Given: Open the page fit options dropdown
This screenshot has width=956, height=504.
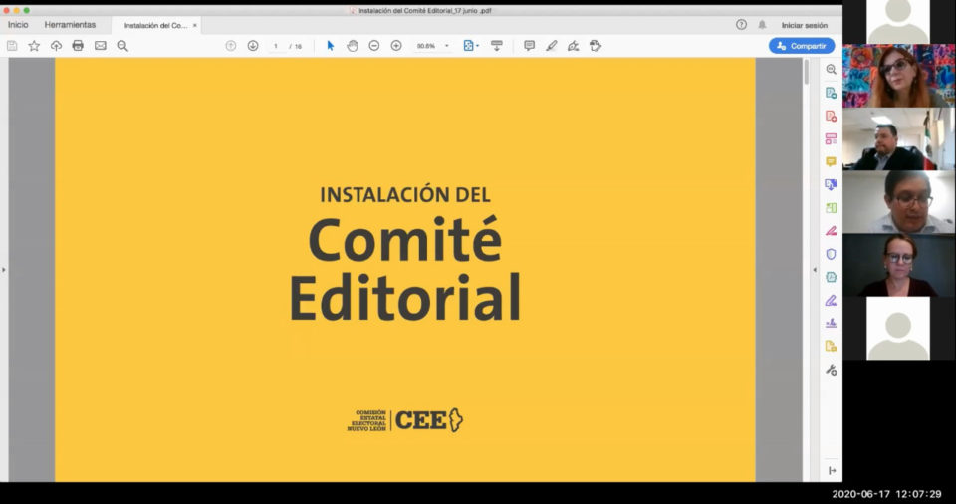Looking at the screenshot, I should [x=478, y=46].
